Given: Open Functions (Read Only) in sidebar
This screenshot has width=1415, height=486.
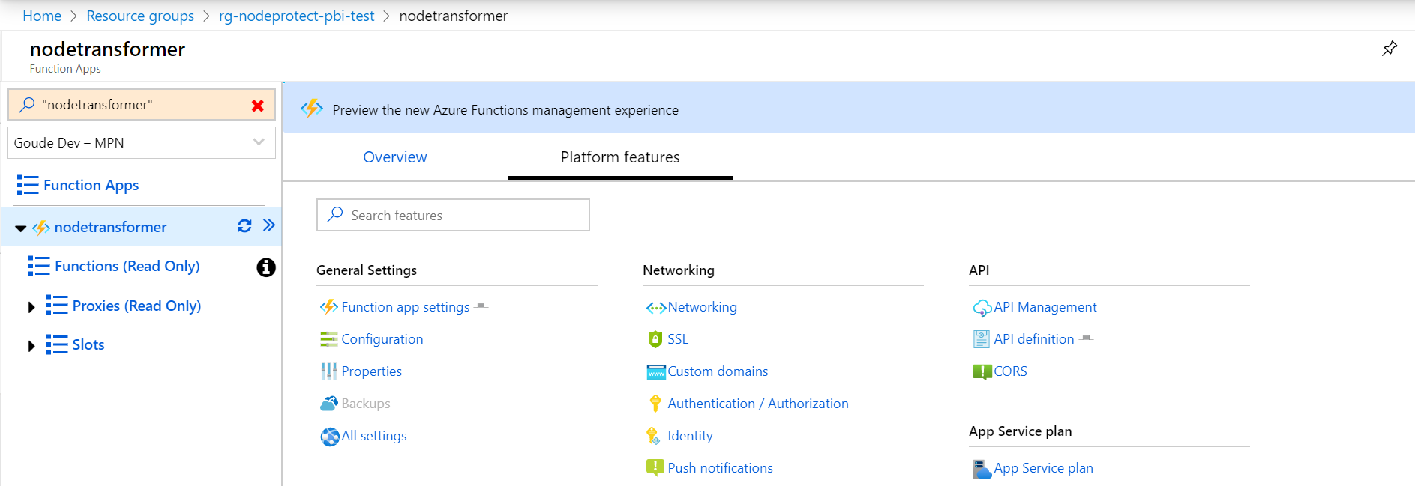Looking at the screenshot, I should point(127,266).
